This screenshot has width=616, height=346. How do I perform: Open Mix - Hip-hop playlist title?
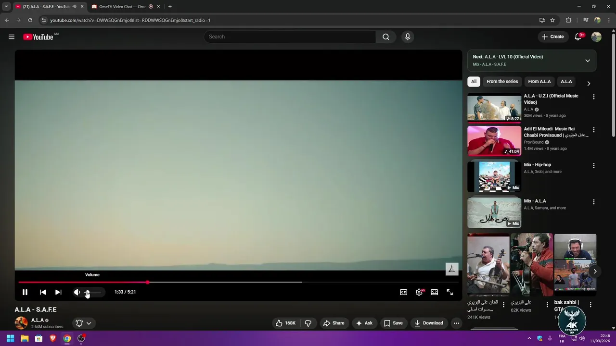pos(538,165)
